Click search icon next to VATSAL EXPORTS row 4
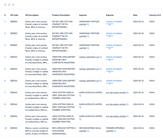The width and height of the screenshot is (163, 140). click(101, 57)
